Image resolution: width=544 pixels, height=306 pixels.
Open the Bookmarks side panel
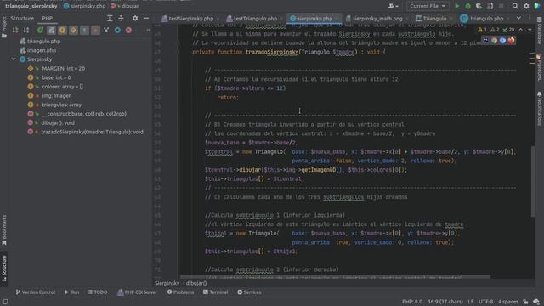[x=4, y=229]
